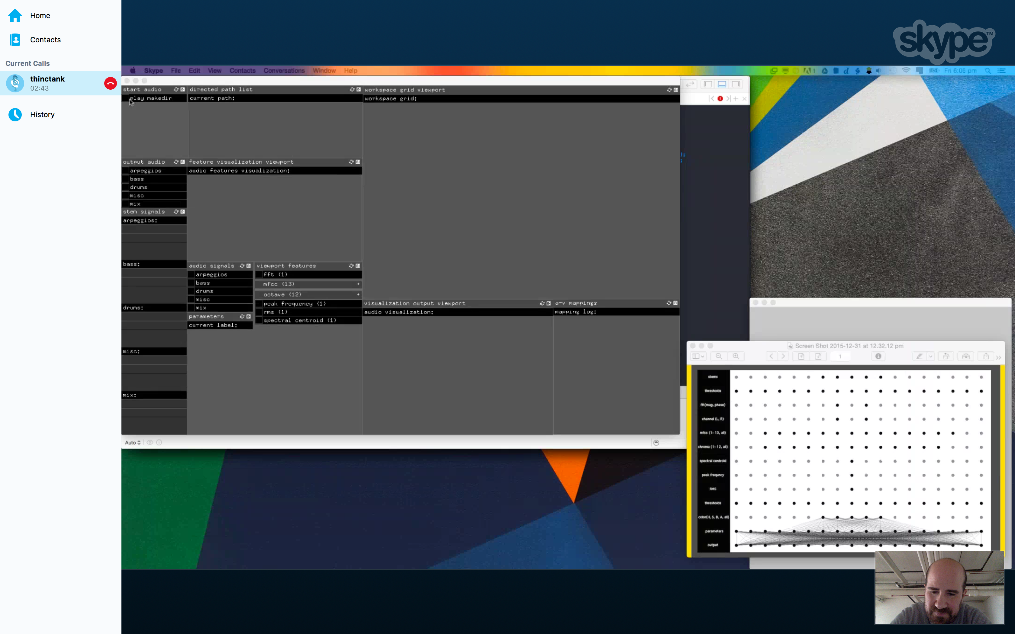The image size is (1015, 634).
Task: Enable drums checkbox under output audio
Action: 125,187
